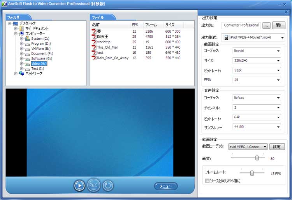Screen dimensions: 292x200
Task: Expand the Test (I:) drive node
Action: 21,68
